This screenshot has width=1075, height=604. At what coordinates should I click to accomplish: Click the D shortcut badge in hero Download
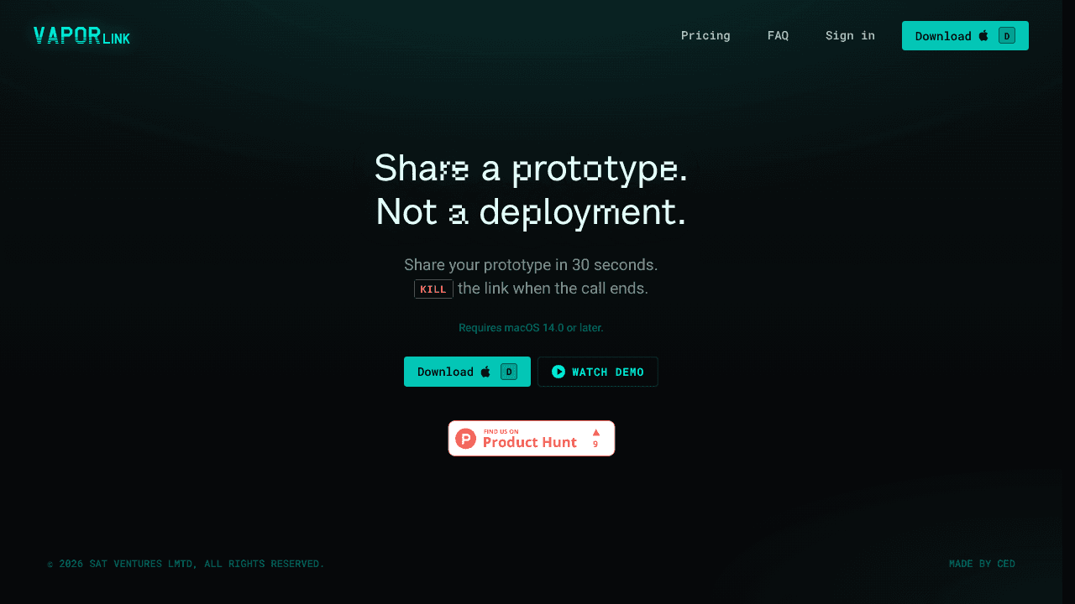(509, 372)
